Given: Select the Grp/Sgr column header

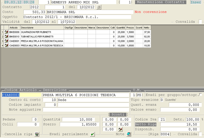Looking at the screenshot, I should coord(69,28).
